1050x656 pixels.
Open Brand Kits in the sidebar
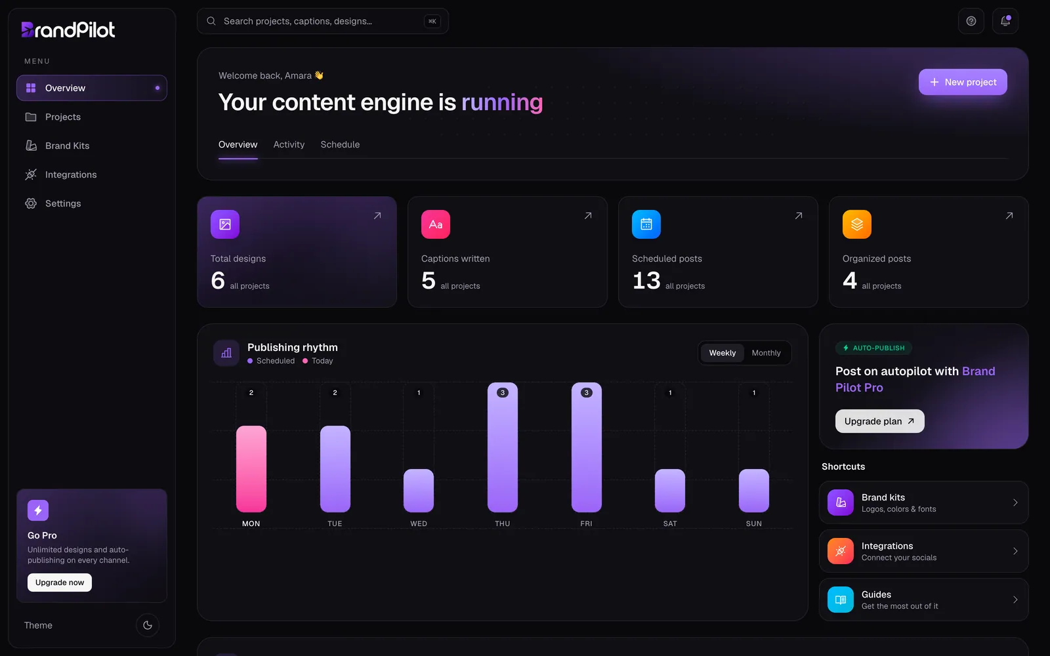(92, 146)
